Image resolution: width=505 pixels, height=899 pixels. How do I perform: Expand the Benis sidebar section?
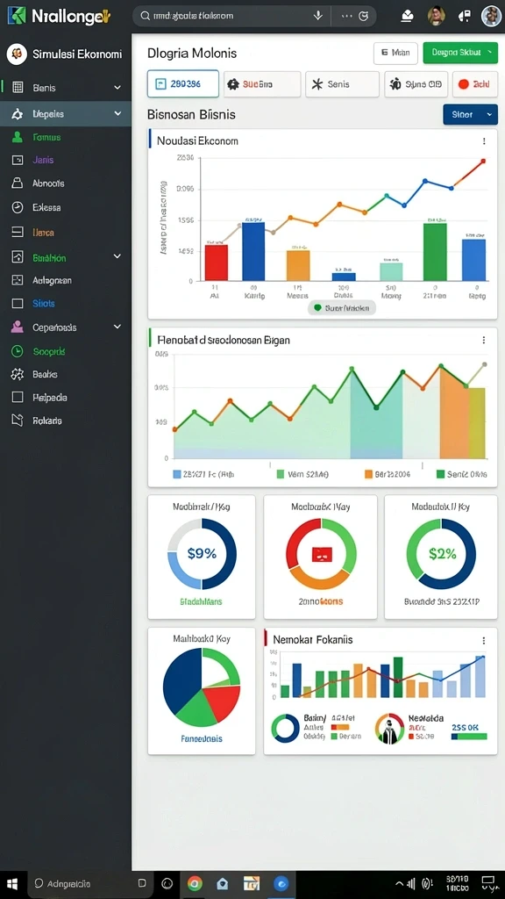[x=66, y=88]
